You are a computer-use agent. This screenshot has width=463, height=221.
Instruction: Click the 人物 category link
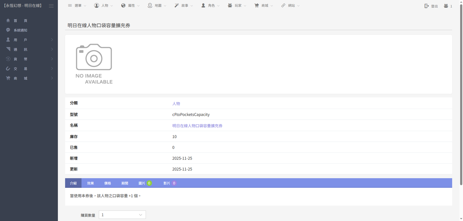[x=176, y=104]
